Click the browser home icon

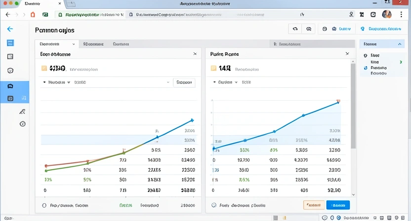click(33, 15)
